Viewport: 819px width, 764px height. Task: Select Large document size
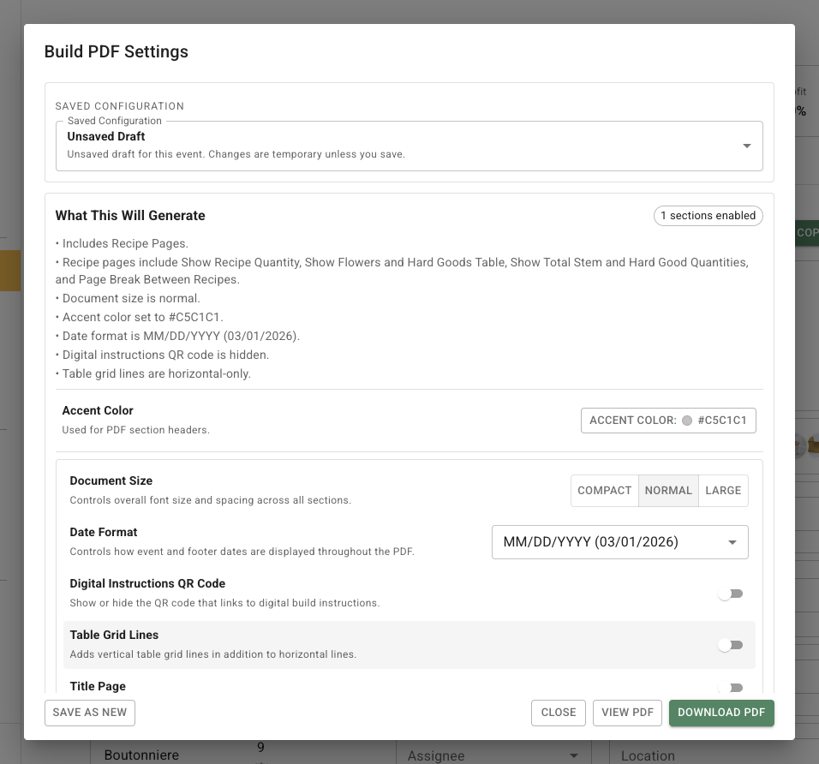click(x=723, y=491)
